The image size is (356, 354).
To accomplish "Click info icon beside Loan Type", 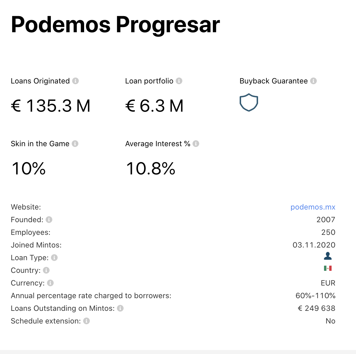I will pyautogui.click(x=54, y=258).
